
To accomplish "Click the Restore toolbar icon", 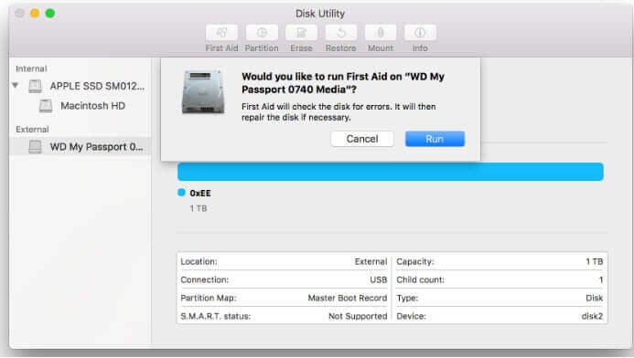I will [341, 33].
